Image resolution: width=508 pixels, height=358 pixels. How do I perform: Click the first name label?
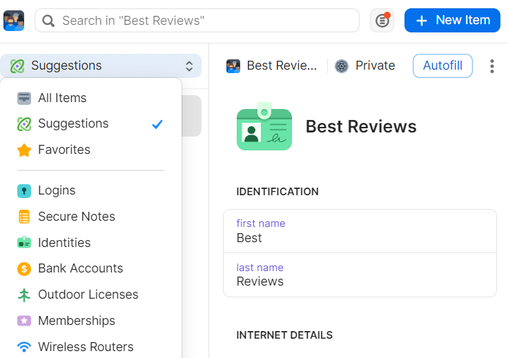tap(261, 223)
